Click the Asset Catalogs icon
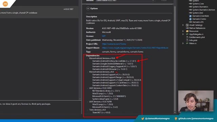217x122 pixels. click(x=187, y=25)
